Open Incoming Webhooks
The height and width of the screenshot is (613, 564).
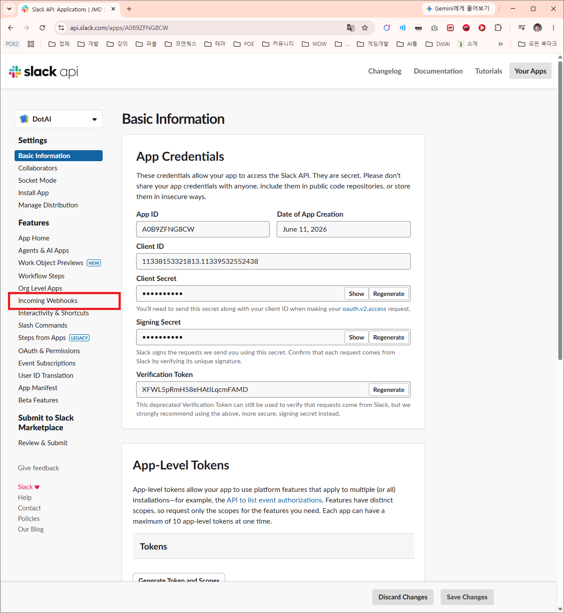coord(48,301)
